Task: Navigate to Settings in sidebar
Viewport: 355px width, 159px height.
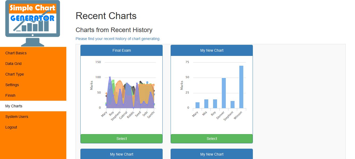Action: (x=12, y=85)
